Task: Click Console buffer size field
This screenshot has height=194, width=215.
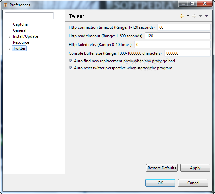Action: (188, 53)
